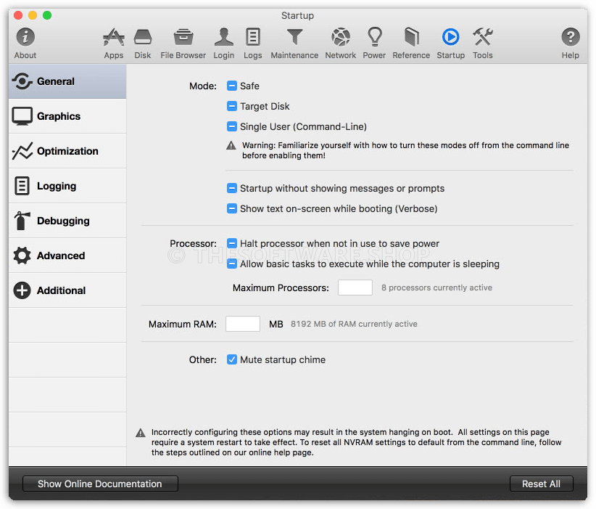Screen dimensions: 596x509
Task: Open the Login settings section
Action: click(x=223, y=42)
